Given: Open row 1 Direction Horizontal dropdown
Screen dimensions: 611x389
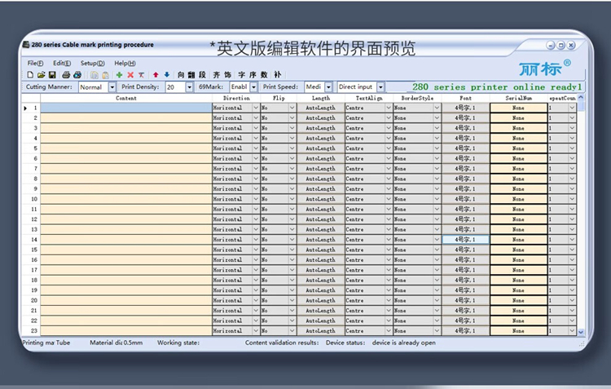Looking at the screenshot, I should coord(254,108).
